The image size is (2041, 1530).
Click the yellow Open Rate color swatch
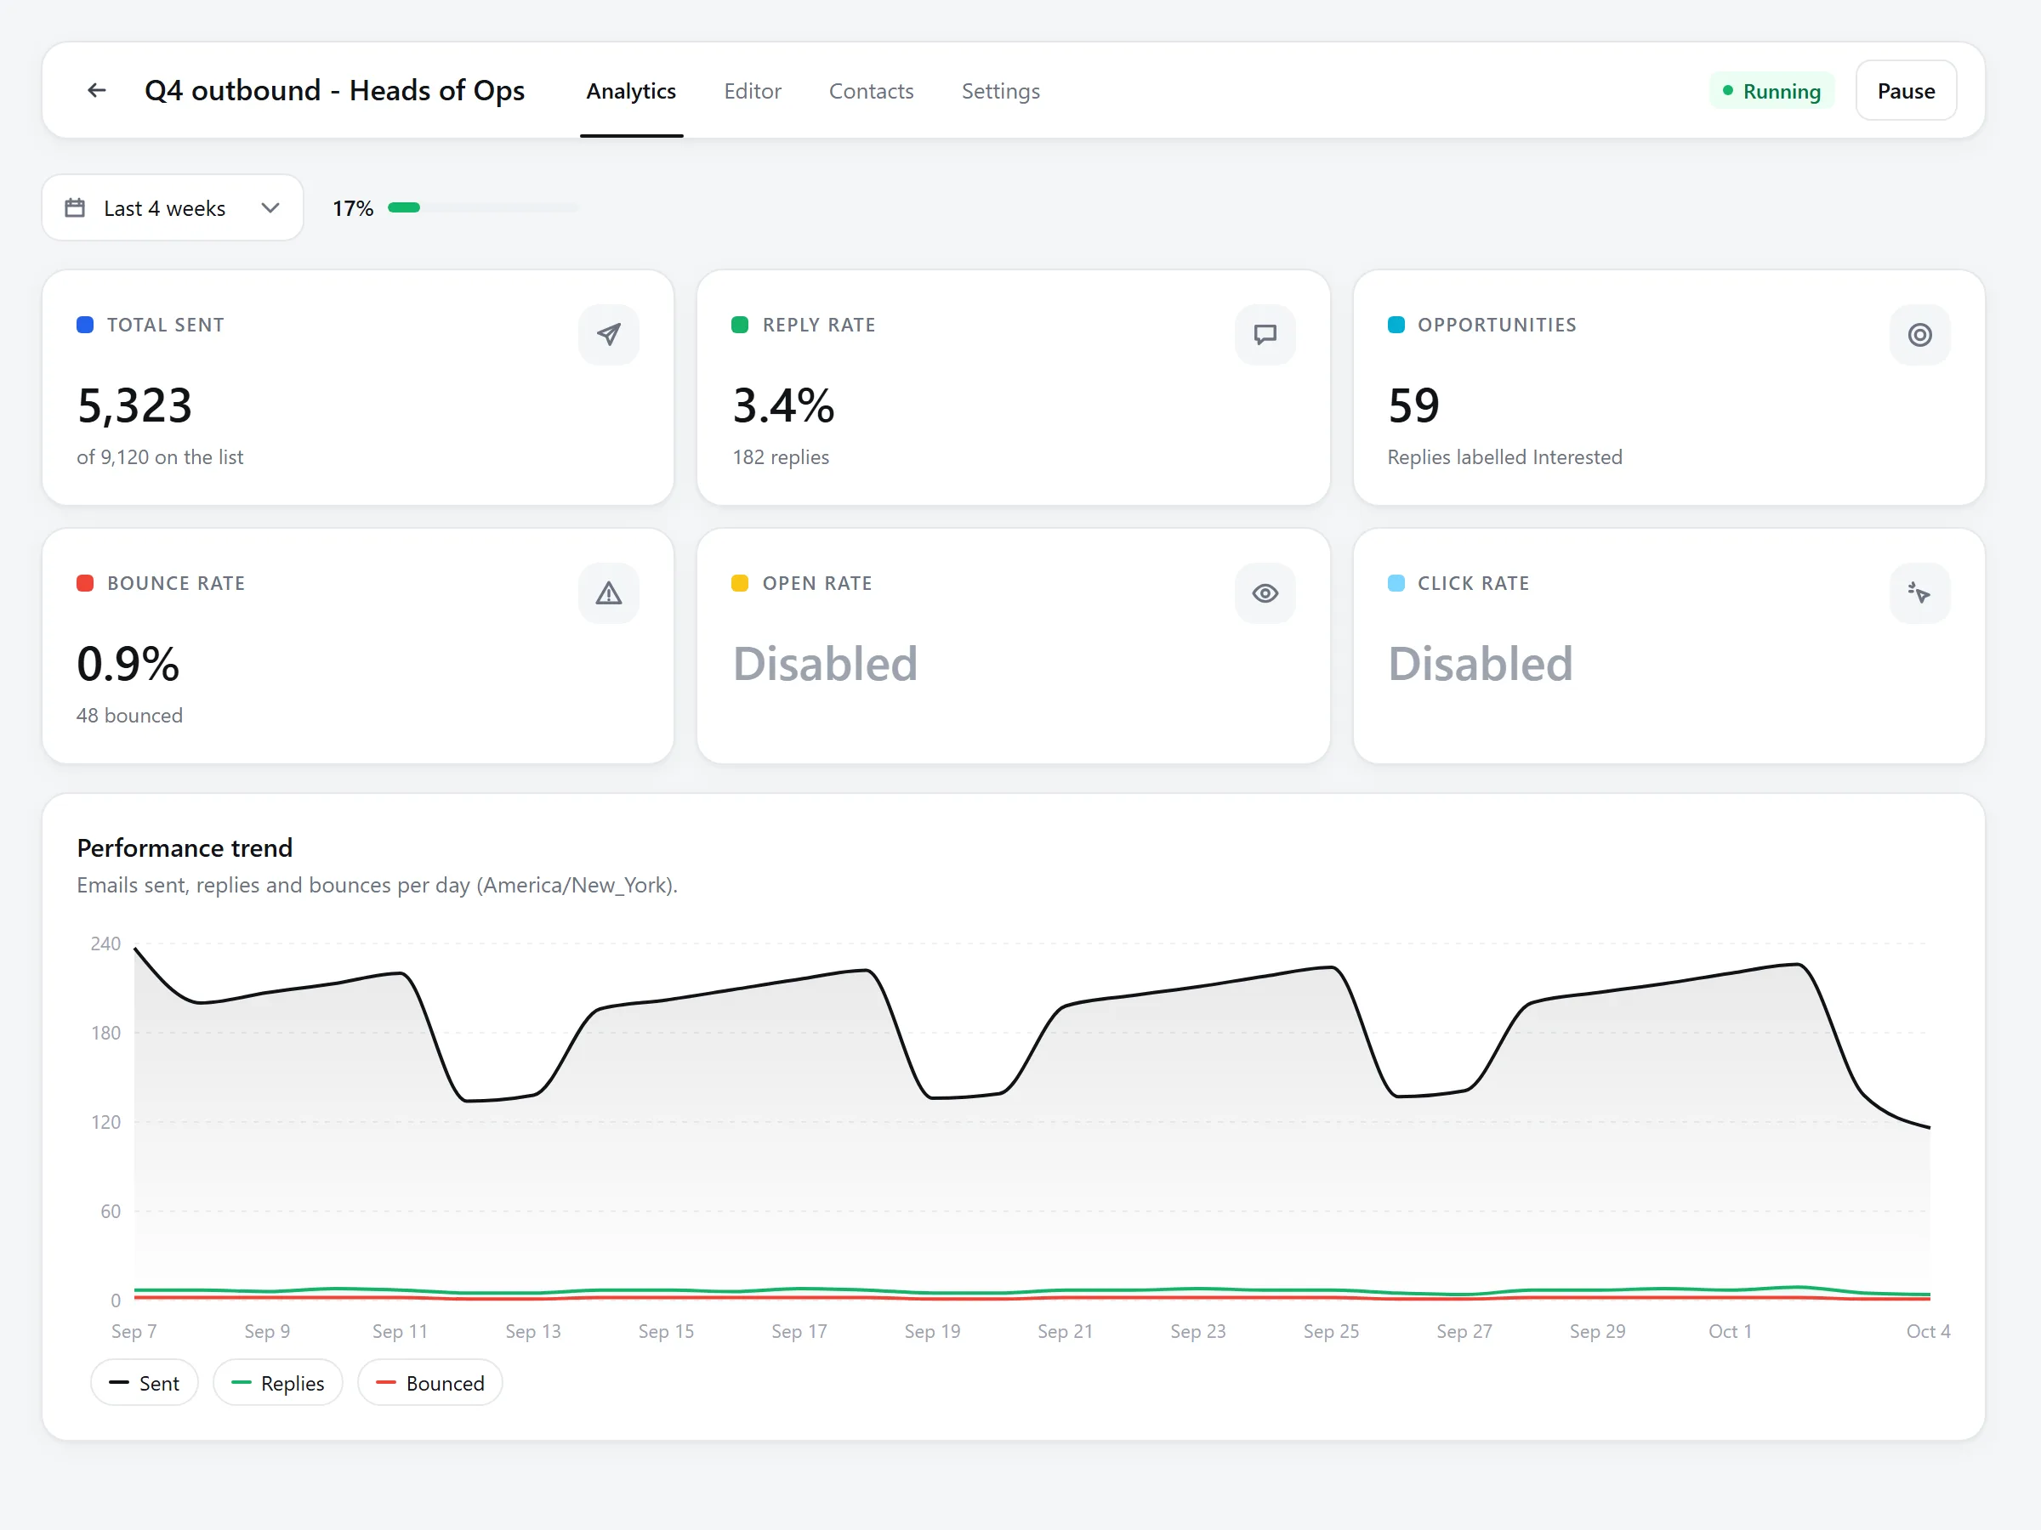739,583
